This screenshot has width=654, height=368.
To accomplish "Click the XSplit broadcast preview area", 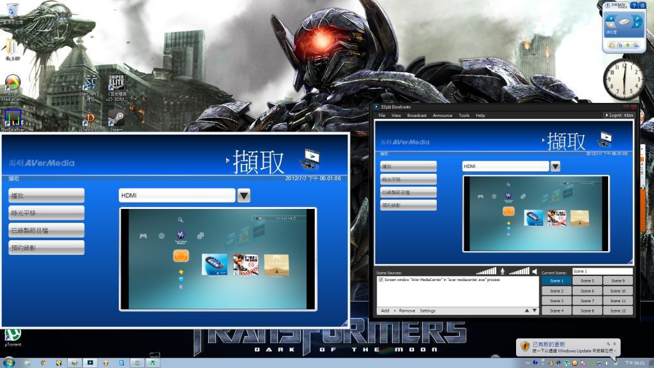I will coord(504,192).
